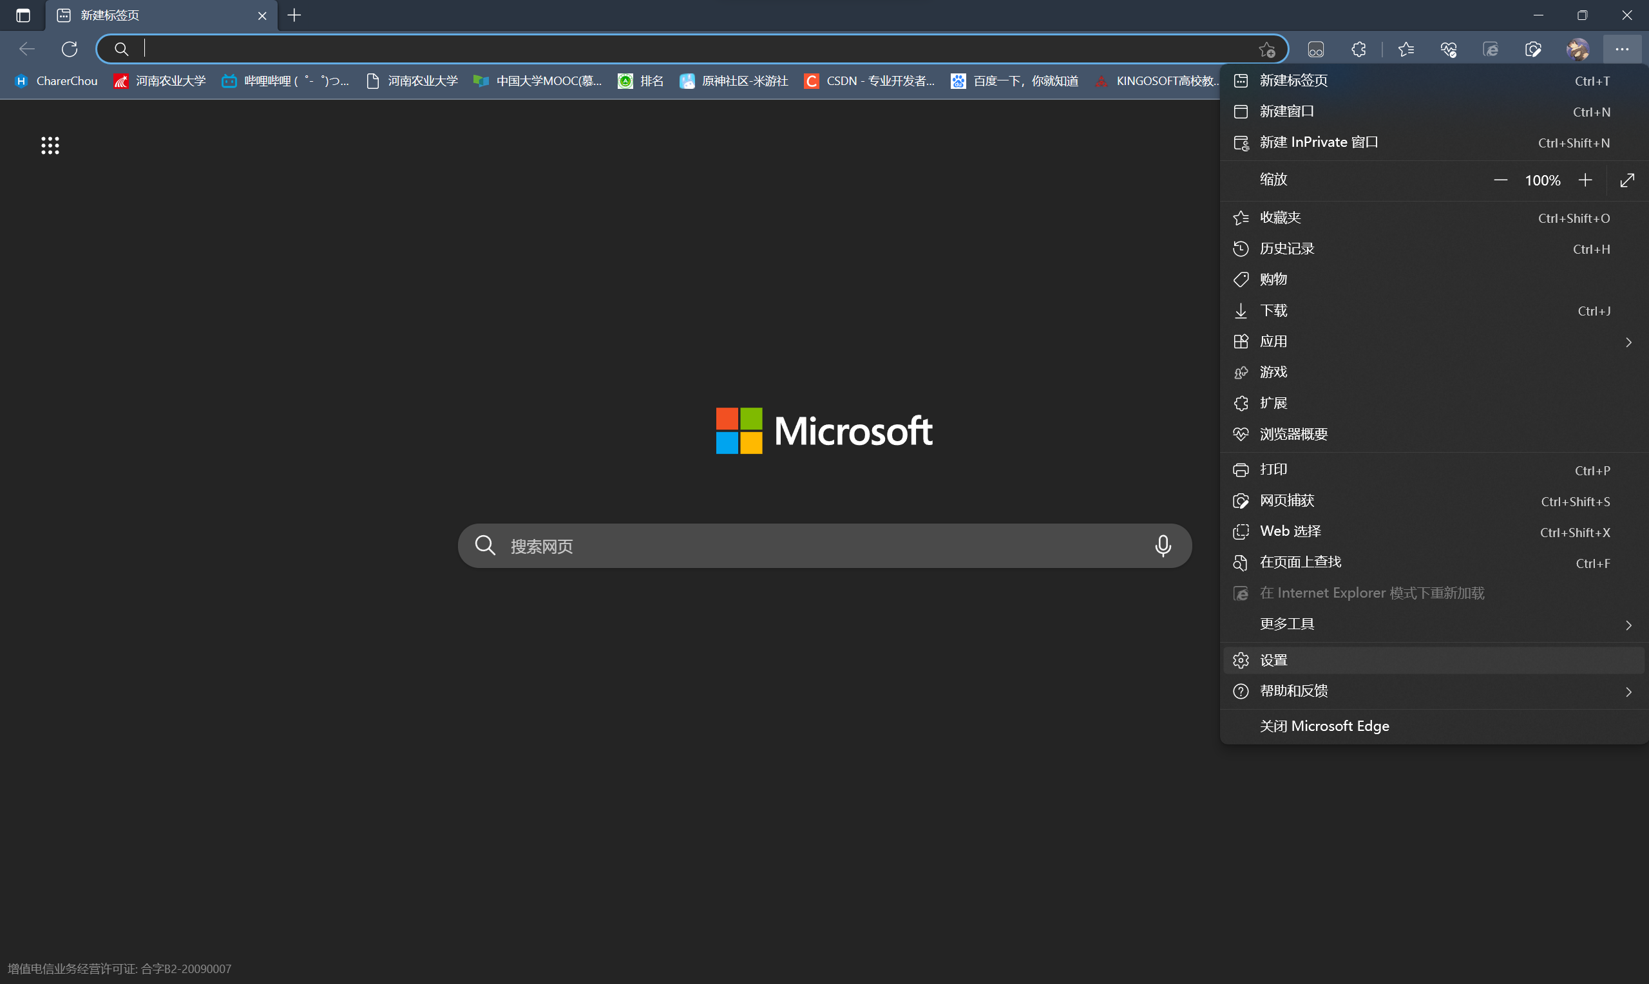Click the page search box magnifier icon

click(485, 545)
